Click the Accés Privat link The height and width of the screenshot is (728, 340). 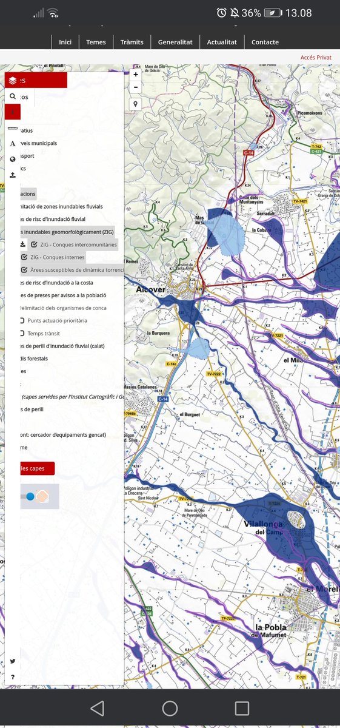316,58
